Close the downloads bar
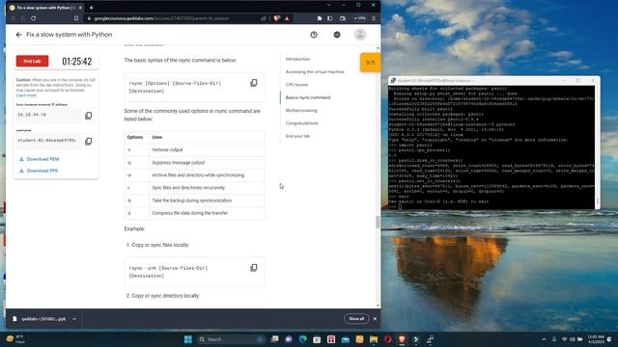 pos(375,319)
